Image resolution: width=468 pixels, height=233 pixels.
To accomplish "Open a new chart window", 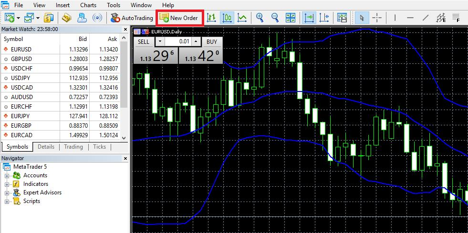I will [x=10, y=18].
